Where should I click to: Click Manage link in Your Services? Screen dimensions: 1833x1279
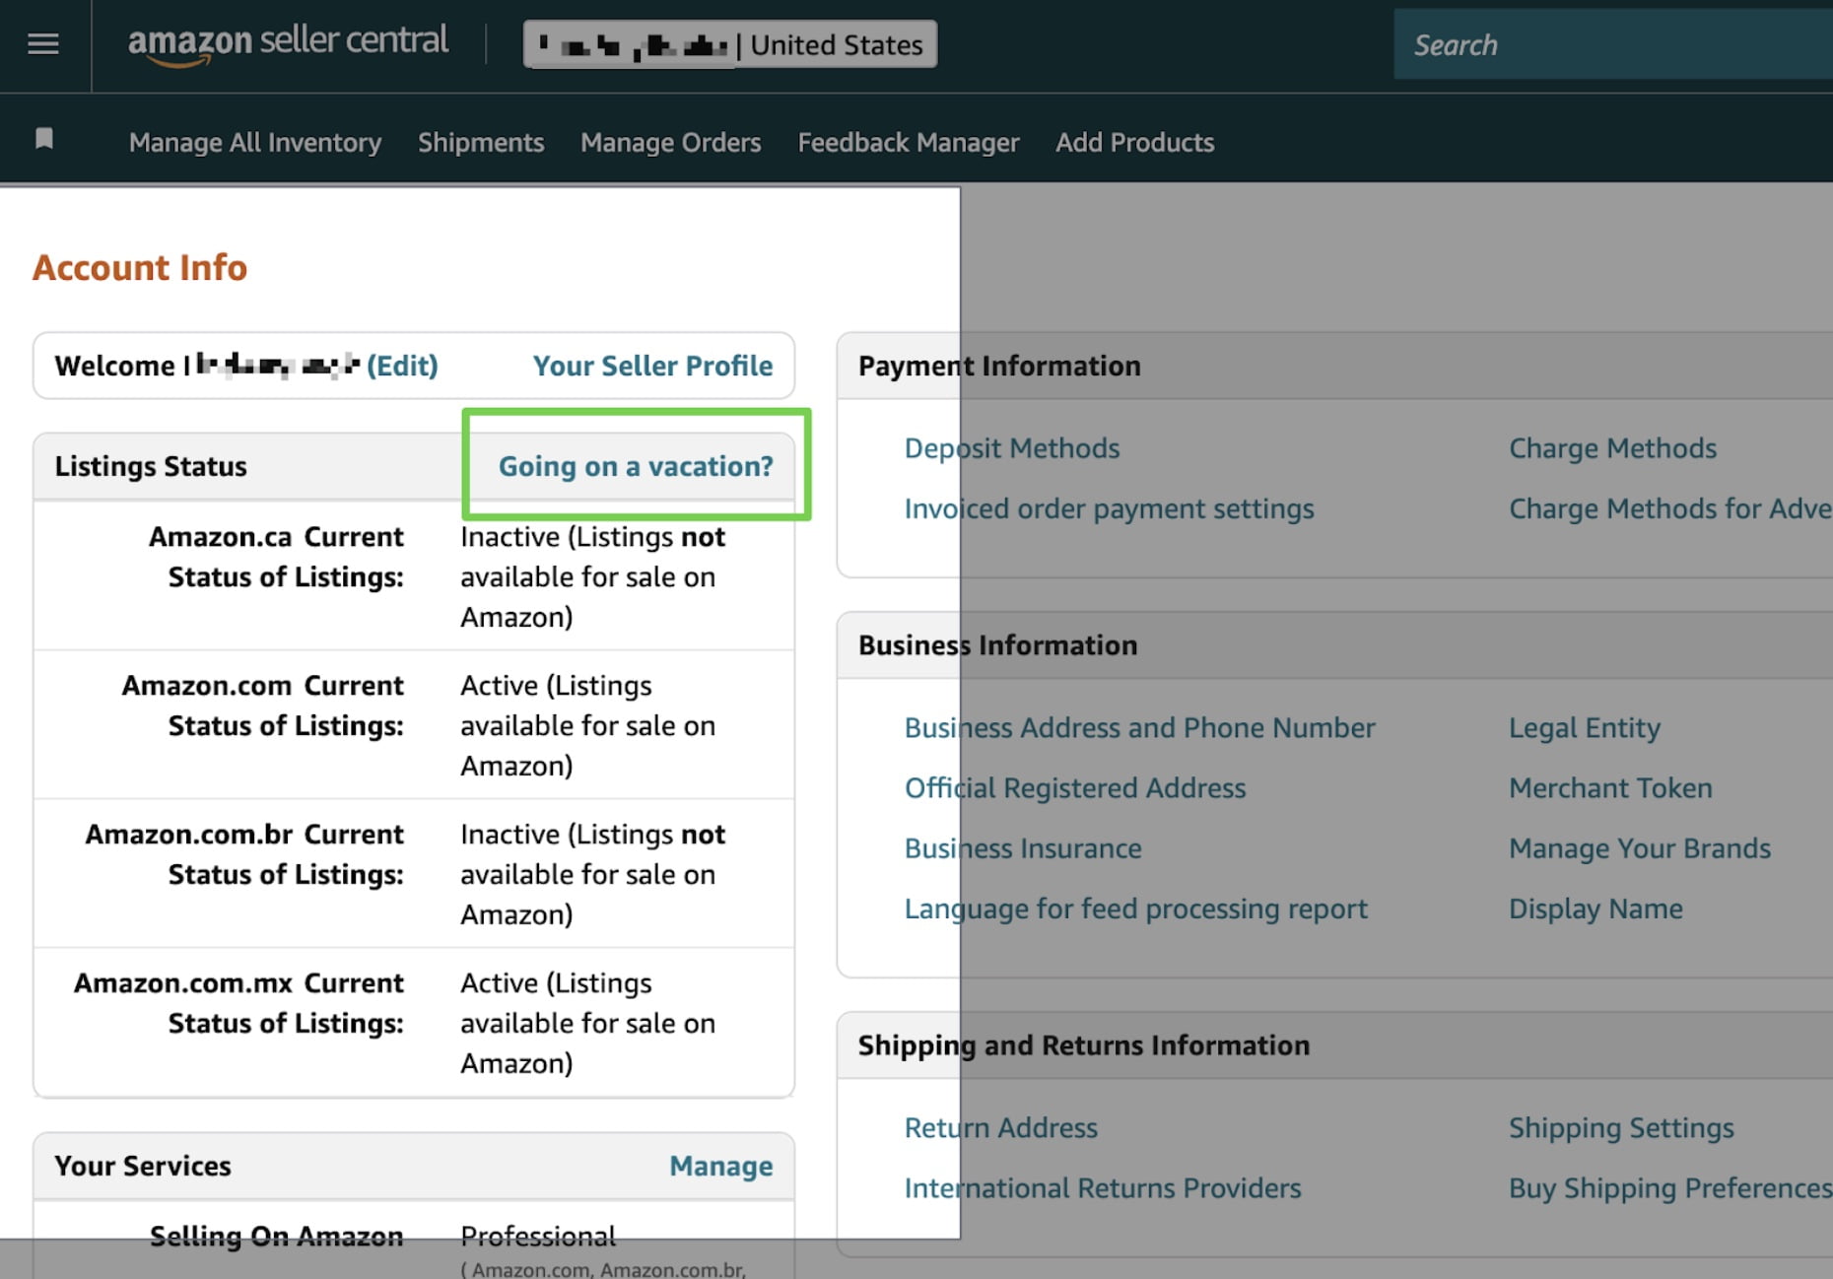point(721,1166)
